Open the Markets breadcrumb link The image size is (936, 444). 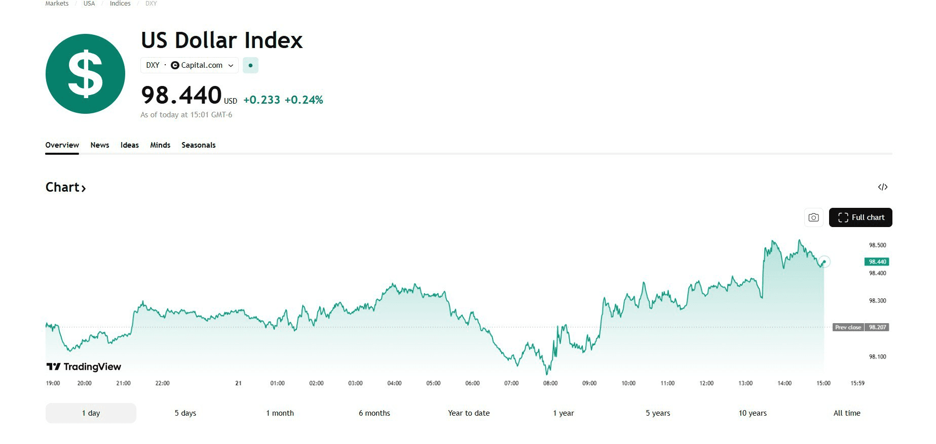57,4
